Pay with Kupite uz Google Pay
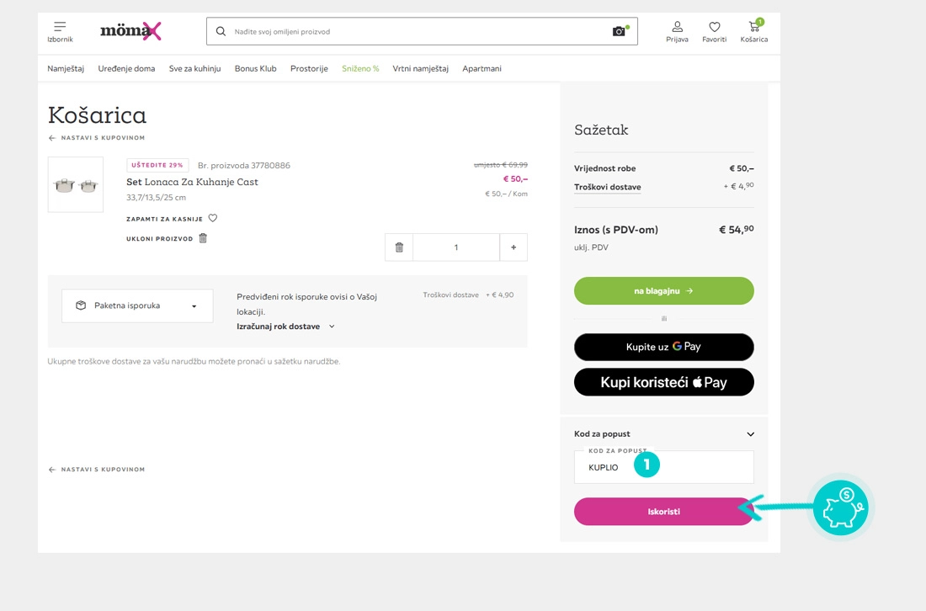 click(x=663, y=347)
